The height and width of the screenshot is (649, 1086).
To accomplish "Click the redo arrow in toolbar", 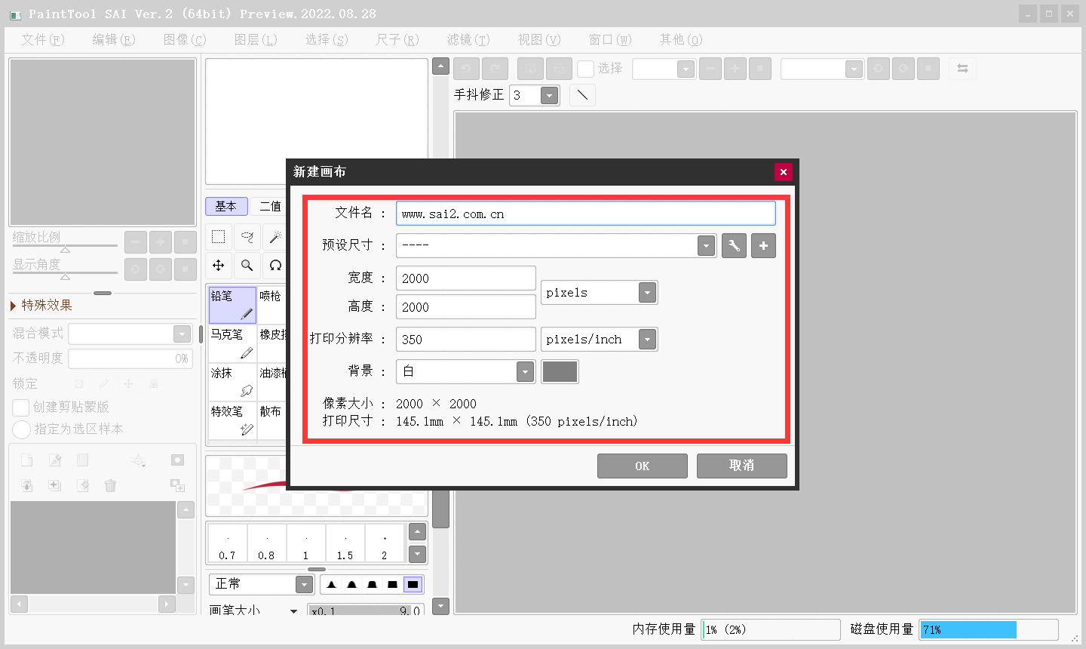I will click(495, 69).
